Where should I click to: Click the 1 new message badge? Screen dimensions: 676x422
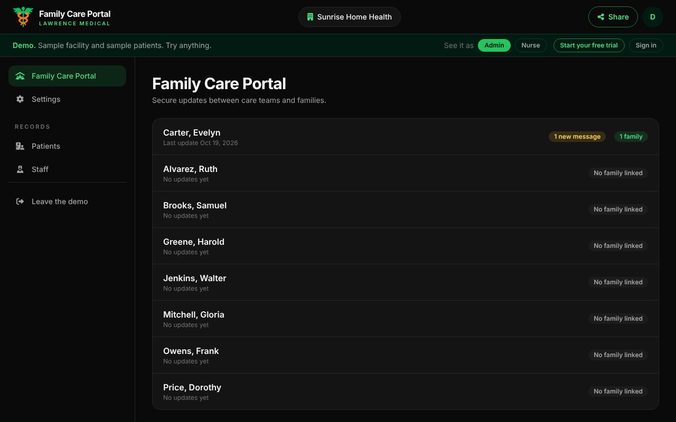pos(577,137)
